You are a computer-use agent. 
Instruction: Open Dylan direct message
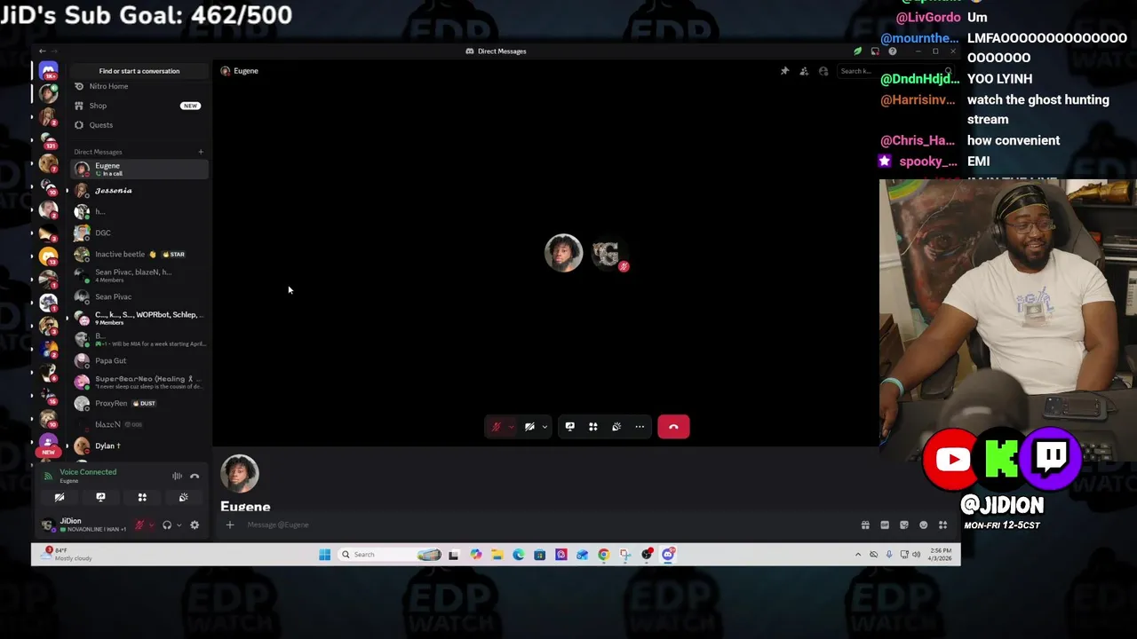(140, 446)
